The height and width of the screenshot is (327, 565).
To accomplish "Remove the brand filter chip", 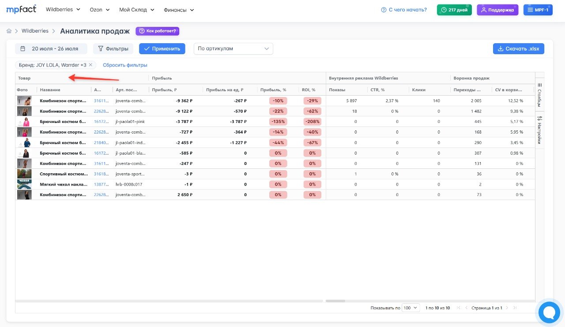I will coord(90,65).
